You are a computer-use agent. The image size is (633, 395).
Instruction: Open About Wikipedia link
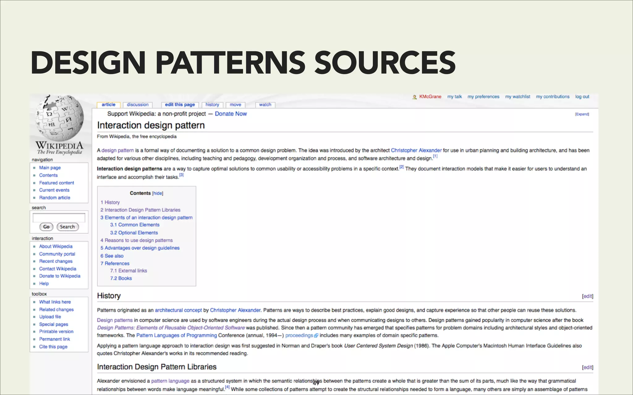pyautogui.click(x=56, y=246)
